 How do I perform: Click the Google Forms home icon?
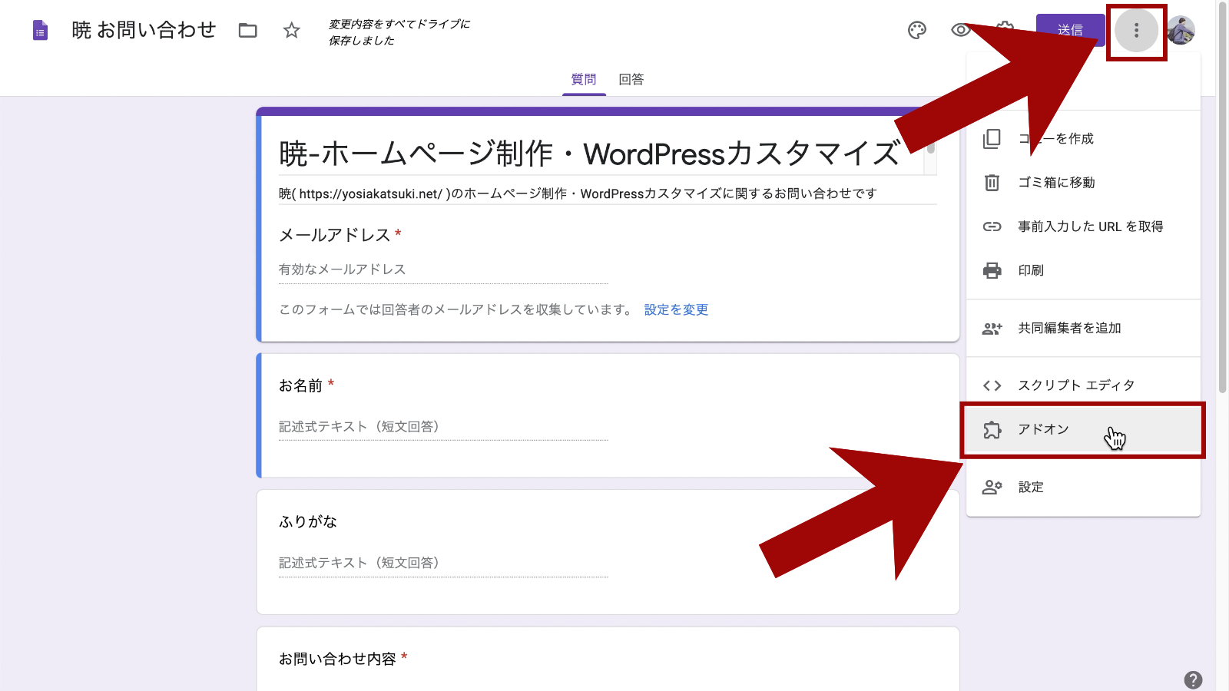pyautogui.click(x=40, y=31)
